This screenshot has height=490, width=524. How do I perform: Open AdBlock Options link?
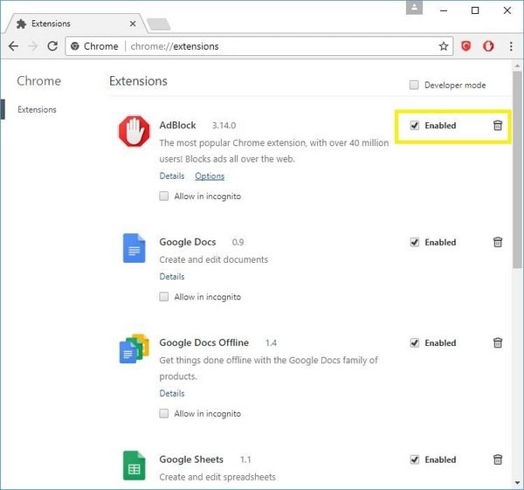(x=210, y=176)
